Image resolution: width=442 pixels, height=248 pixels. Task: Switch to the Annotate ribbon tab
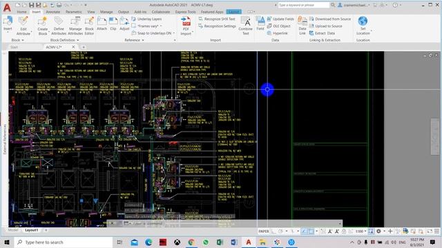53,12
